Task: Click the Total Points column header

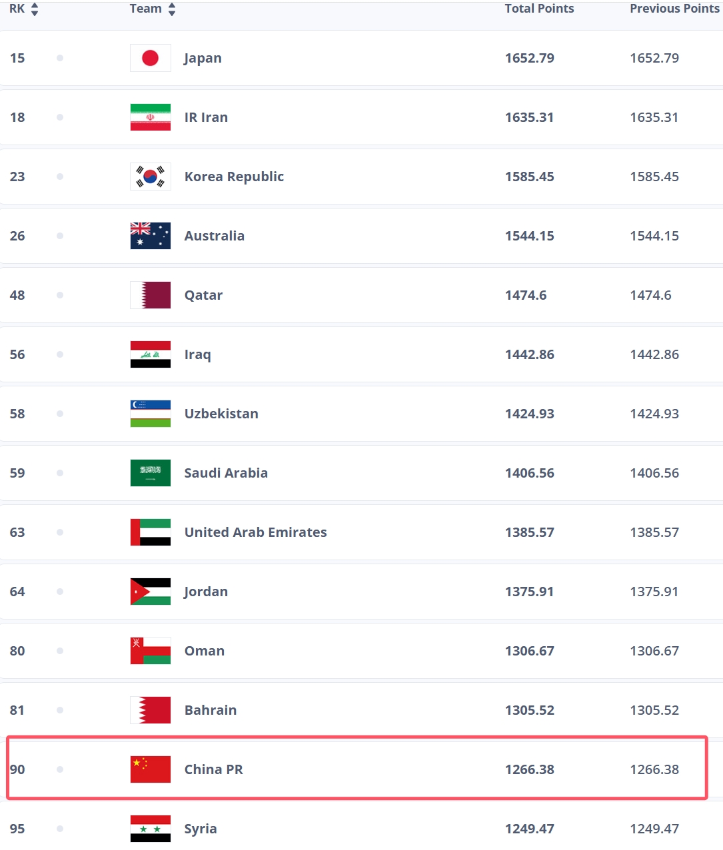Action: (539, 9)
